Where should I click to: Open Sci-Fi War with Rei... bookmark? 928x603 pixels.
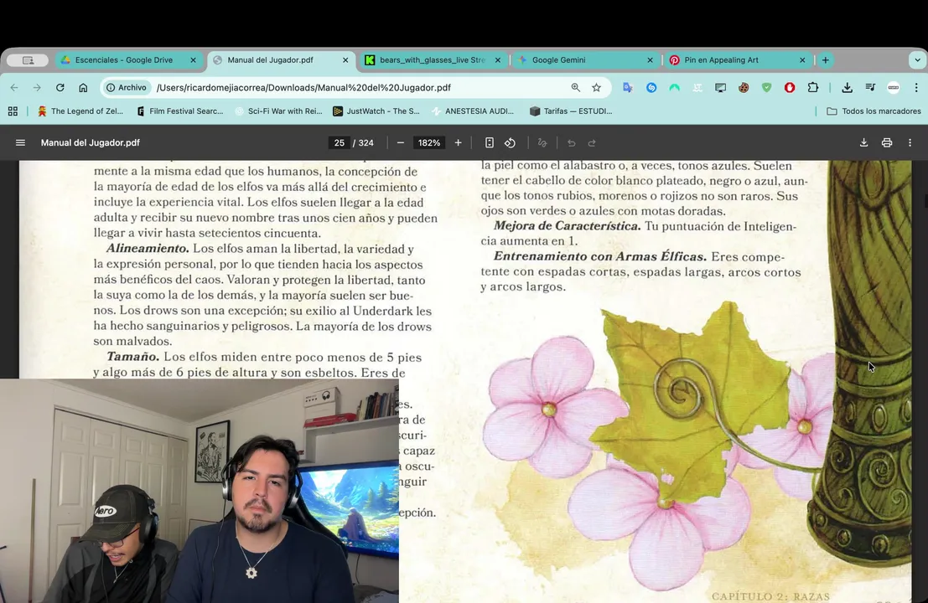(x=278, y=111)
